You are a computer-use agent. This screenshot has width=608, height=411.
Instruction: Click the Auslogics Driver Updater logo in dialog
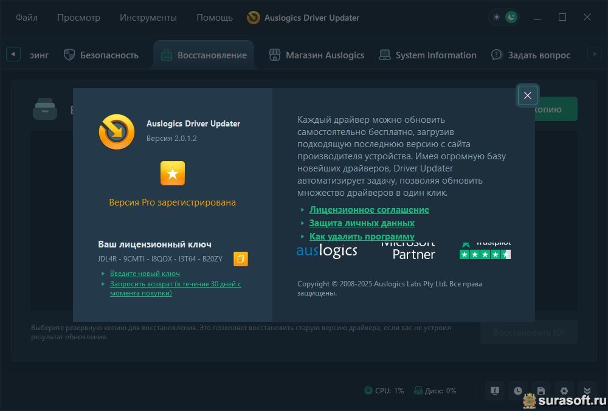coord(117,132)
